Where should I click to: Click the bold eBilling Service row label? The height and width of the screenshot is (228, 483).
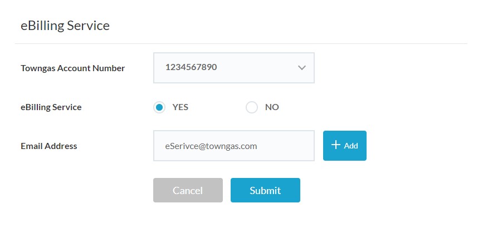pos(51,107)
